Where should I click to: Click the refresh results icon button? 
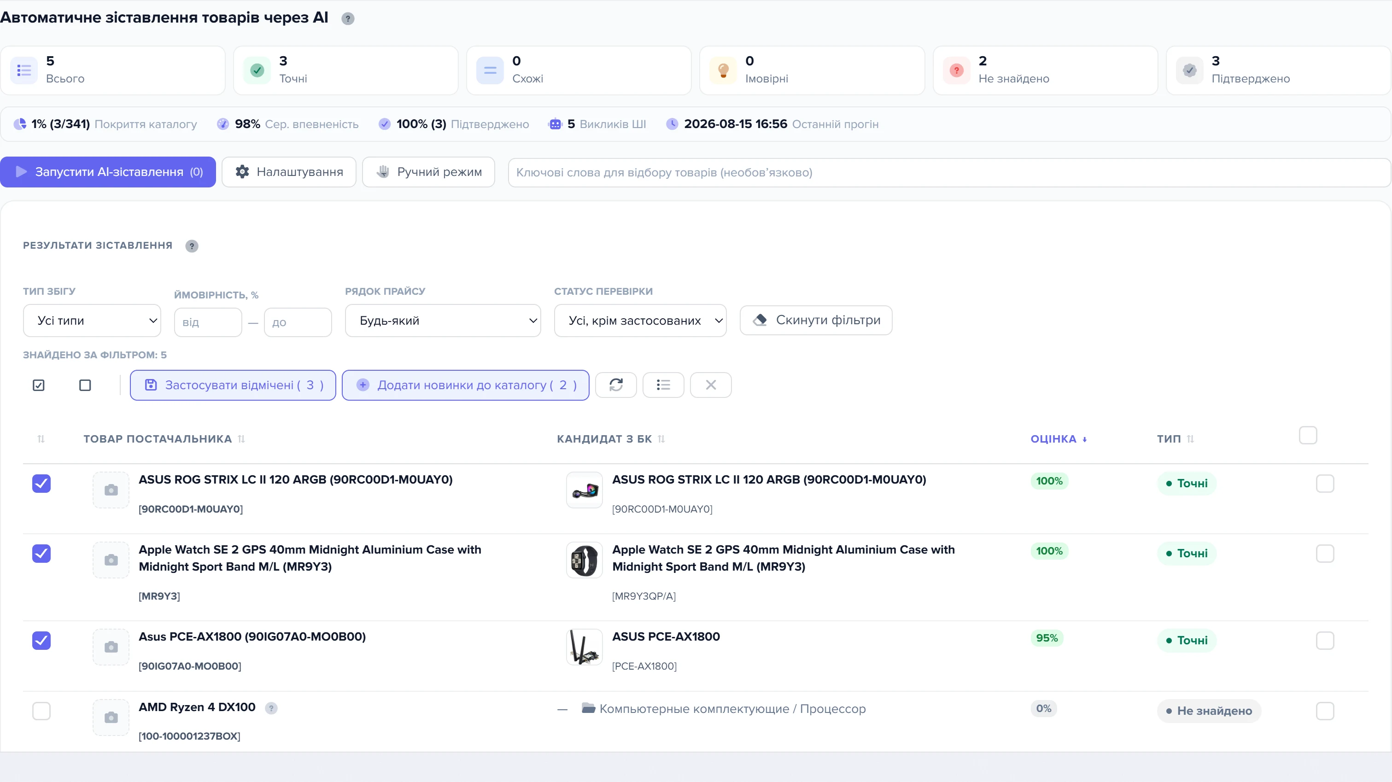click(x=616, y=385)
